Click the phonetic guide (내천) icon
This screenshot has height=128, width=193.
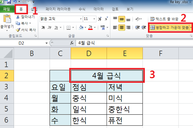tap(102, 28)
